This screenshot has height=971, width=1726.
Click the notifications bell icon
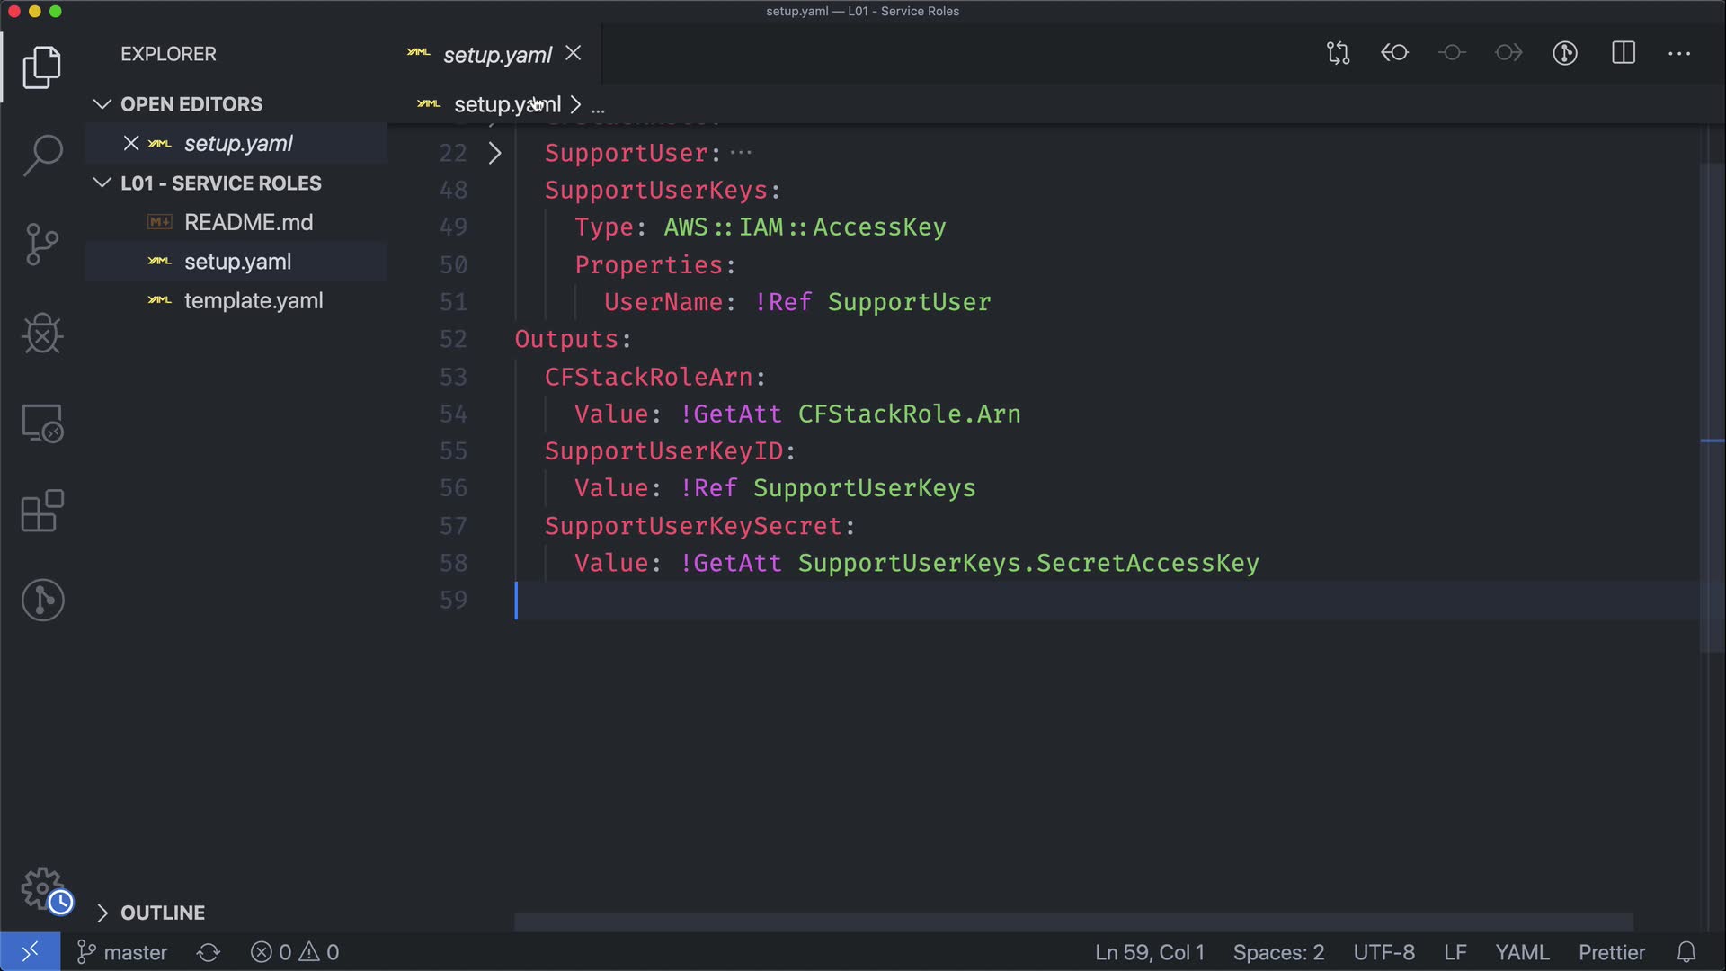pos(1686,952)
